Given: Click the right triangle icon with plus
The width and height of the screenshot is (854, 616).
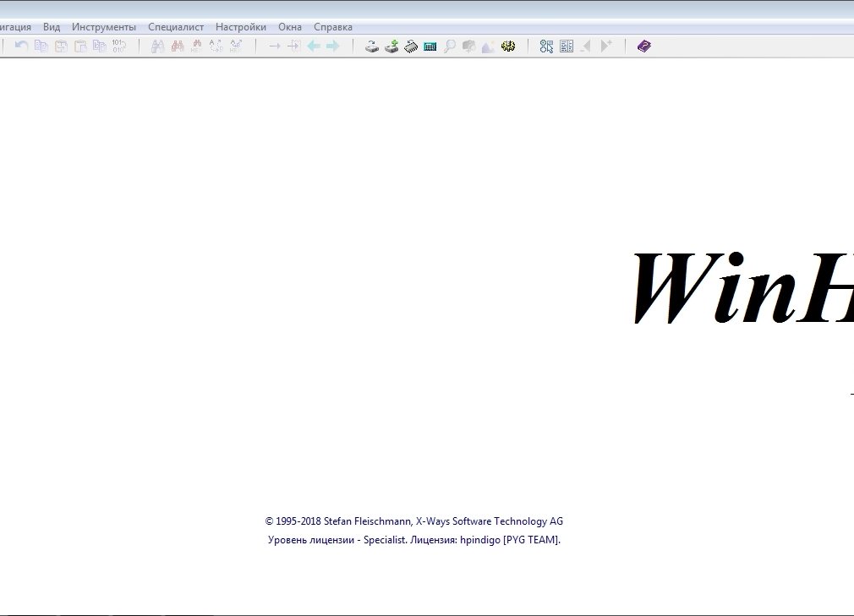Looking at the screenshot, I should point(605,46).
